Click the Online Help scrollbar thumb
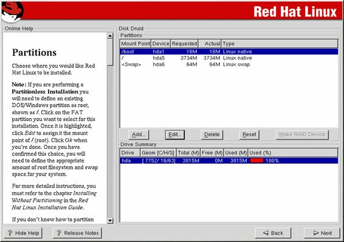Screen dimensions: 344x242 (110, 52)
